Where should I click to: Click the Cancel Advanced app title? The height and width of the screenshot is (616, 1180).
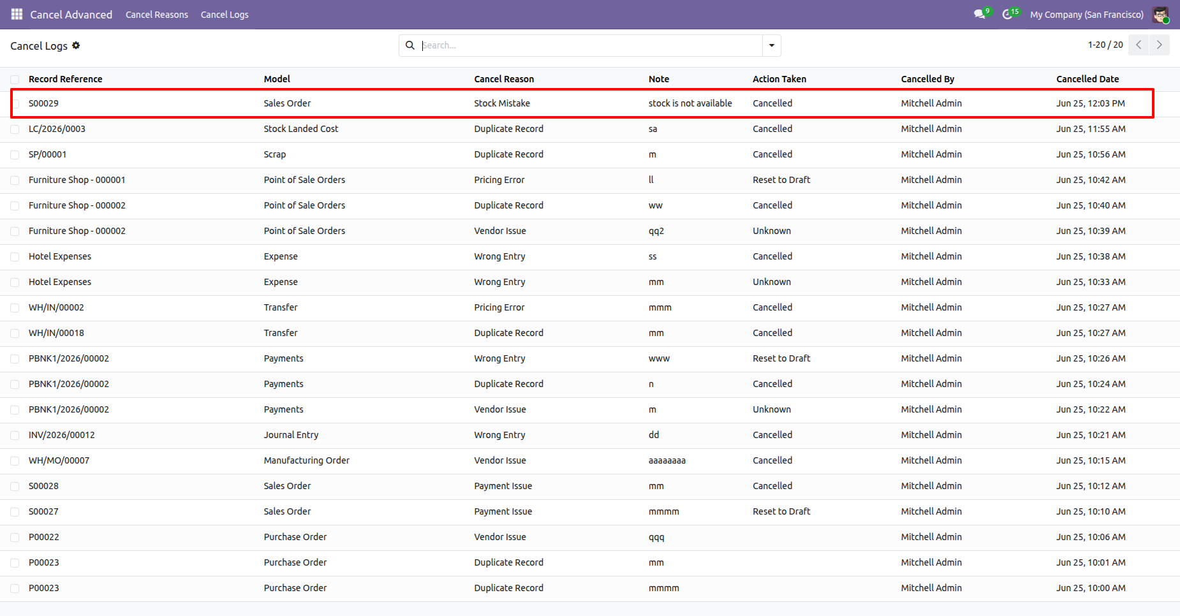point(71,14)
